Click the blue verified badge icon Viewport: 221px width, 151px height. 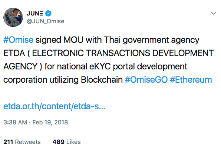click(x=48, y=13)
